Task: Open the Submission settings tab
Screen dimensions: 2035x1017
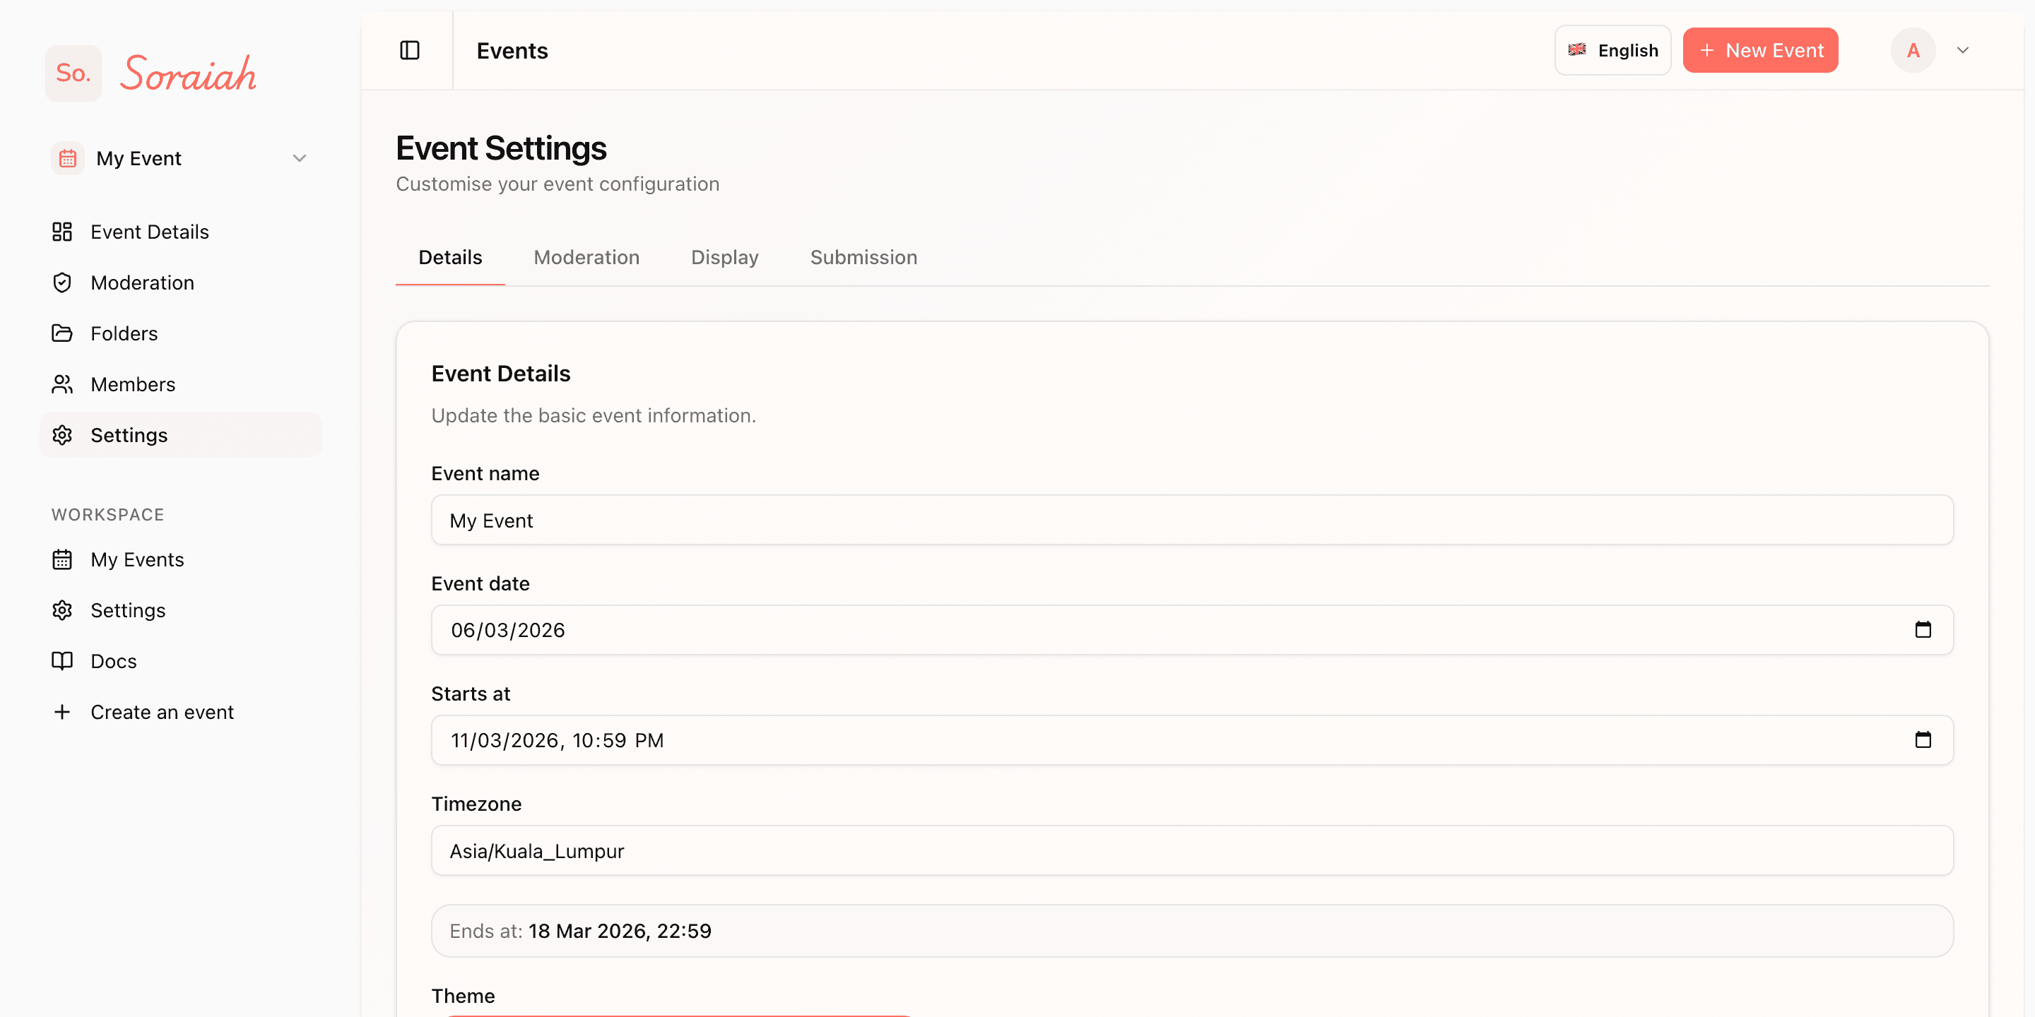Action: click(x=863, y=256)
